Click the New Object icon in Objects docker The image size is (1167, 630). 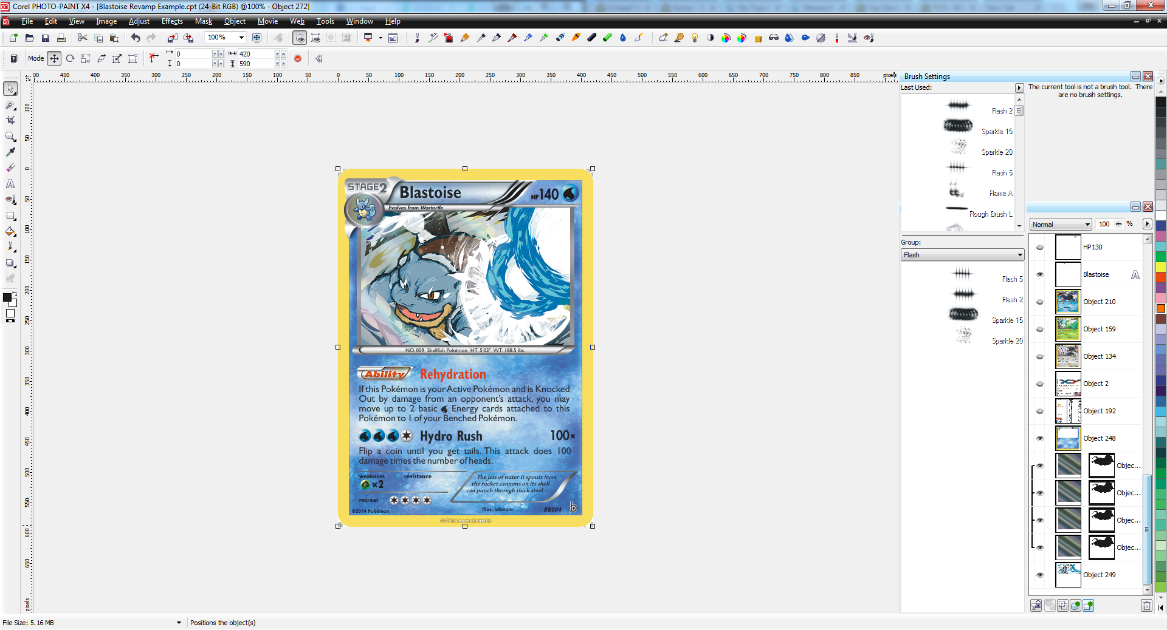1089,605
